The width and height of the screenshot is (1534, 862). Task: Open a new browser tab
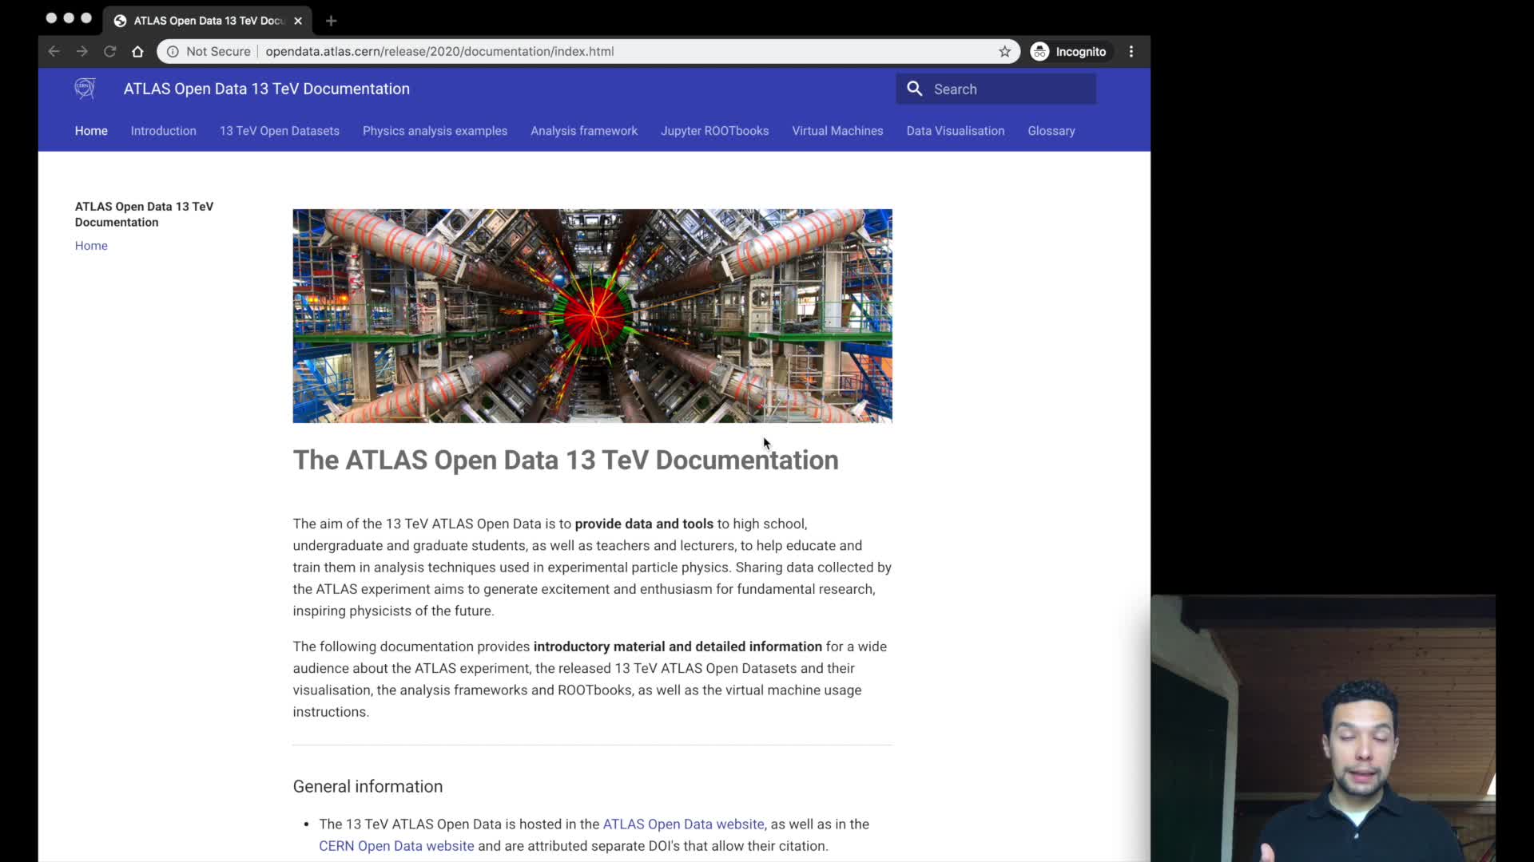tap(332, 21)
